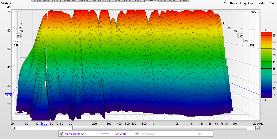
Task: Click the right arrow of horizontal scrollbar
Action: click(x=258, y=128)
